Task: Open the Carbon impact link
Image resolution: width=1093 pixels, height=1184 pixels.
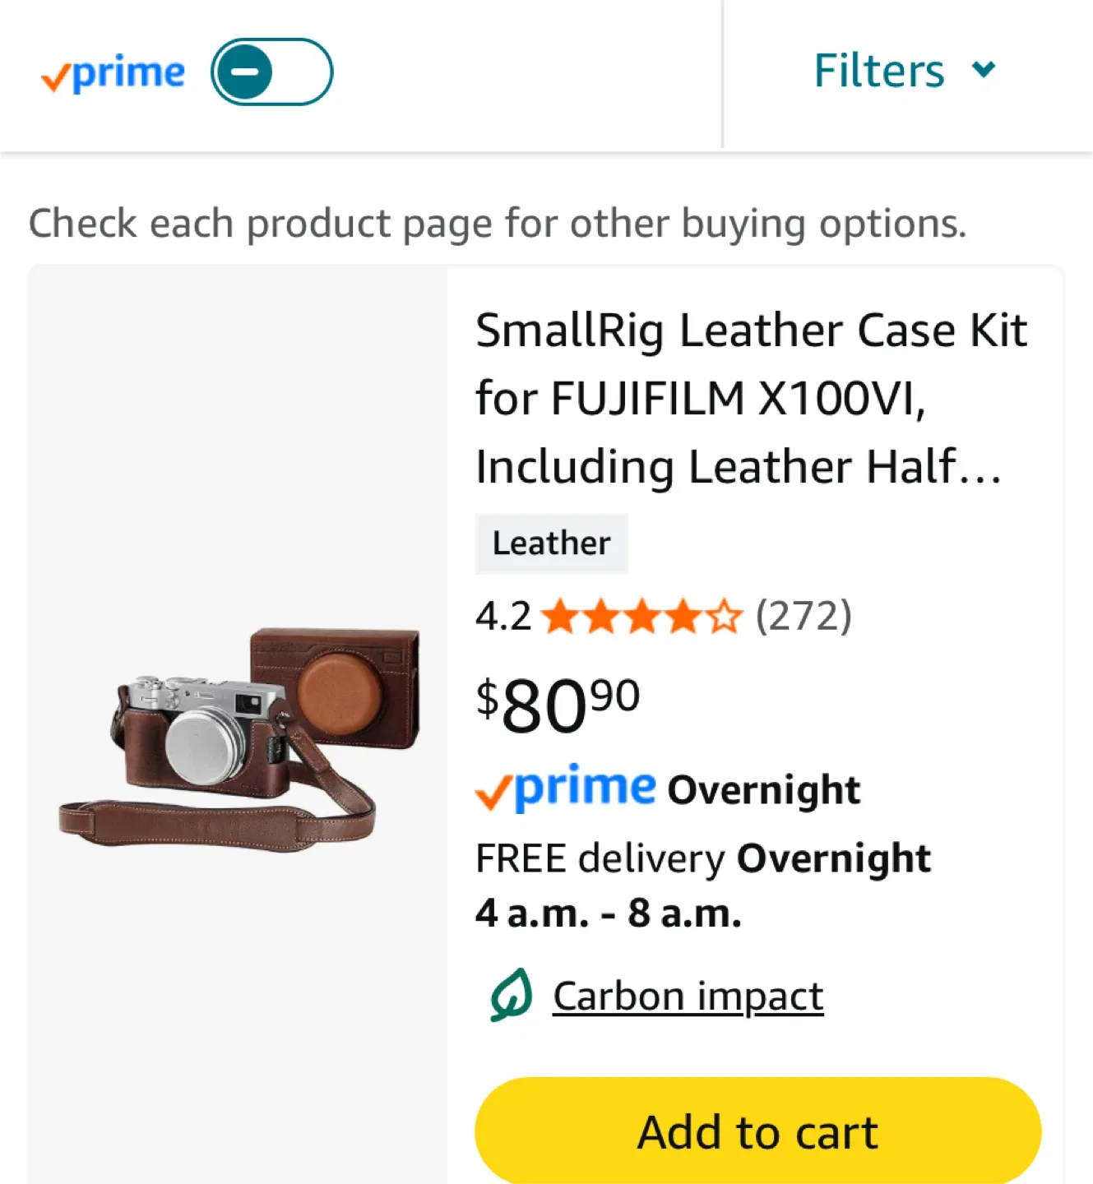Action: click(x=688, y=997)
